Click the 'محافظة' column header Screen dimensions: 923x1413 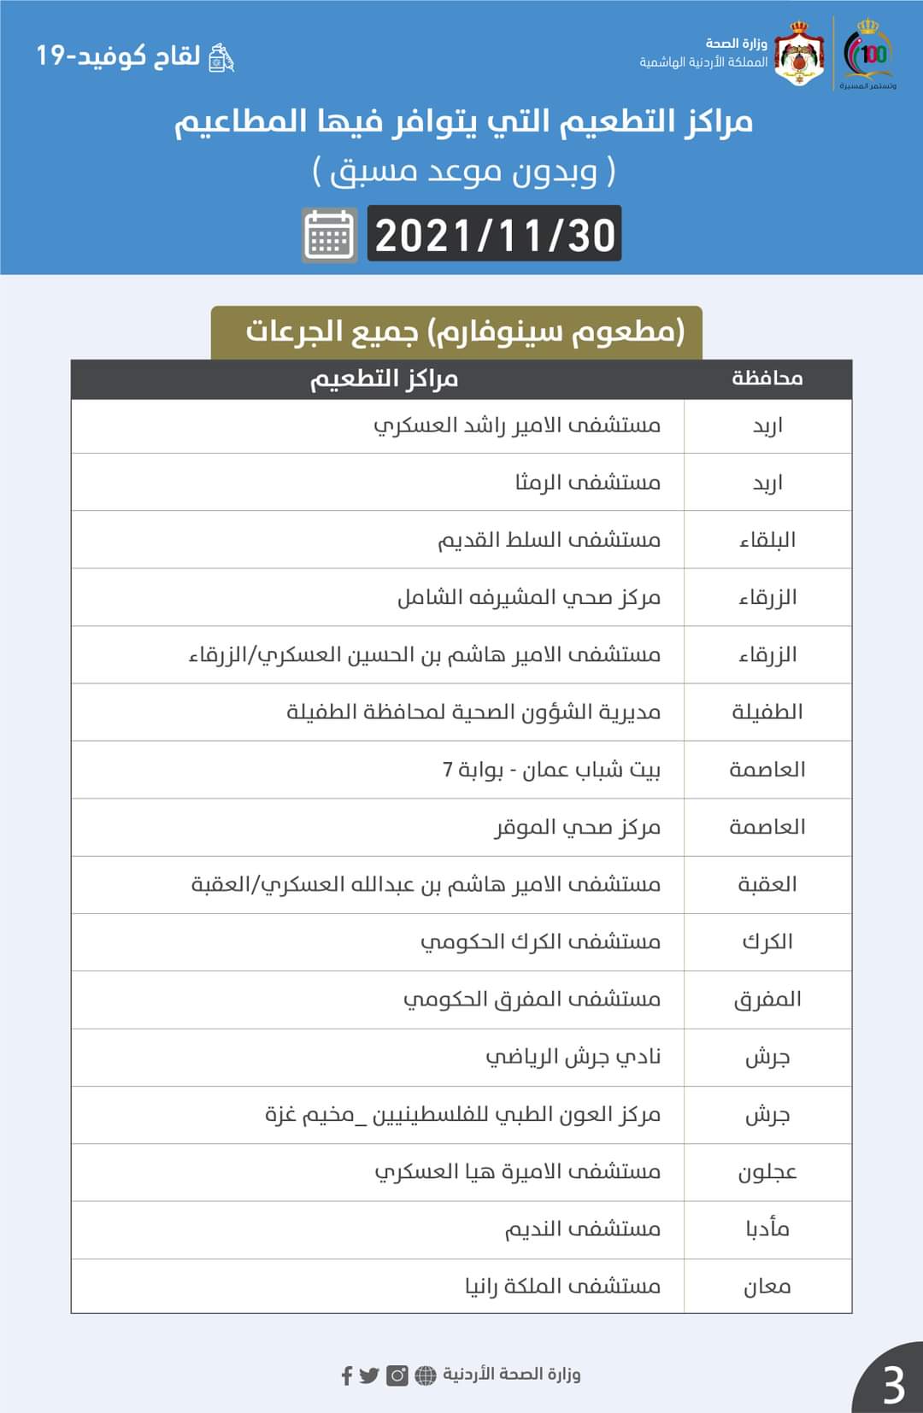767,379
